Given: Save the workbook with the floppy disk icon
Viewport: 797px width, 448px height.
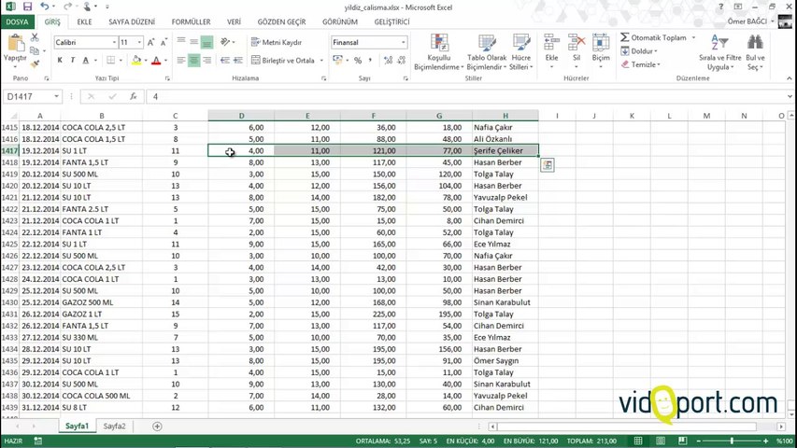Looking at the screenshot, I should (x=27, y=7).
